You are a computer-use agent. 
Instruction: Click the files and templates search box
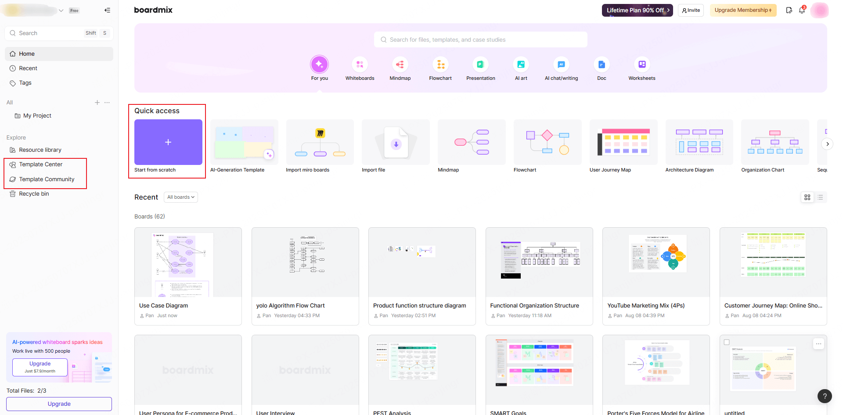481,39
